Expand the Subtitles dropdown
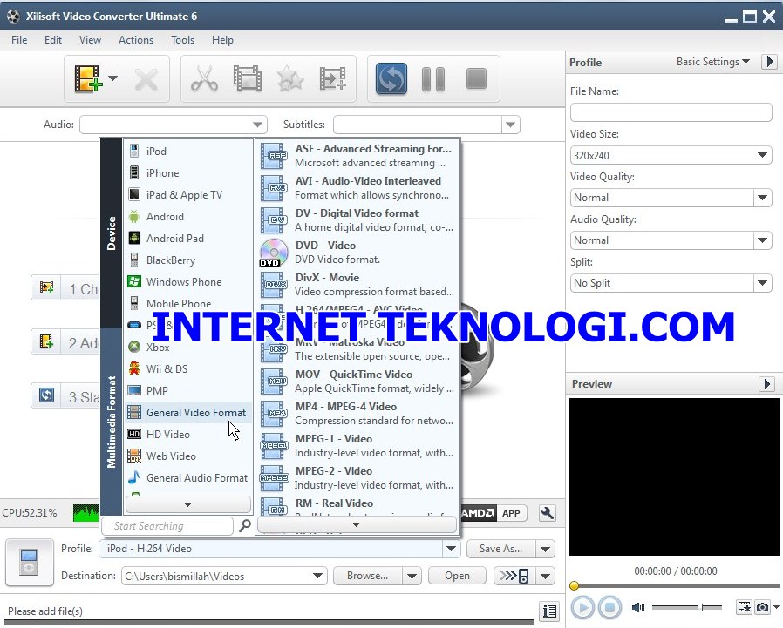 510,125
